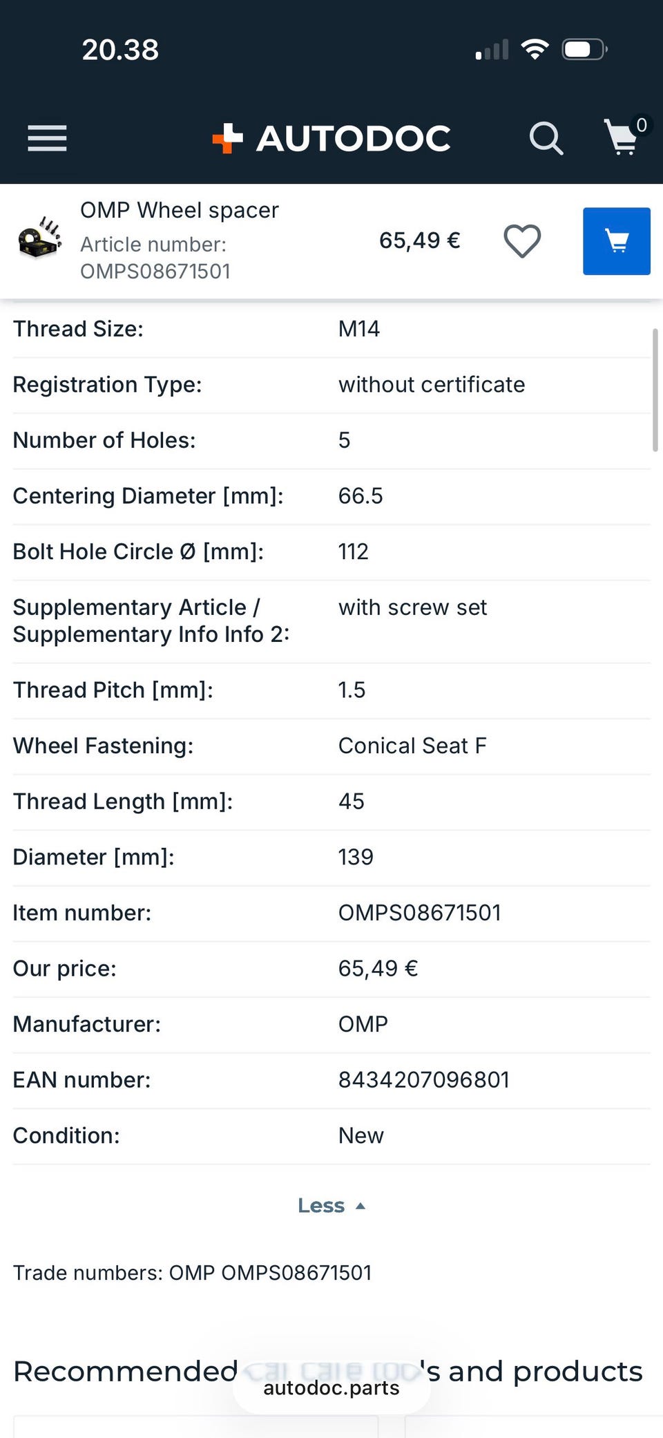Select the EAN number 8434207096801
This screenshot has height=1438, width=663.
423,1079
